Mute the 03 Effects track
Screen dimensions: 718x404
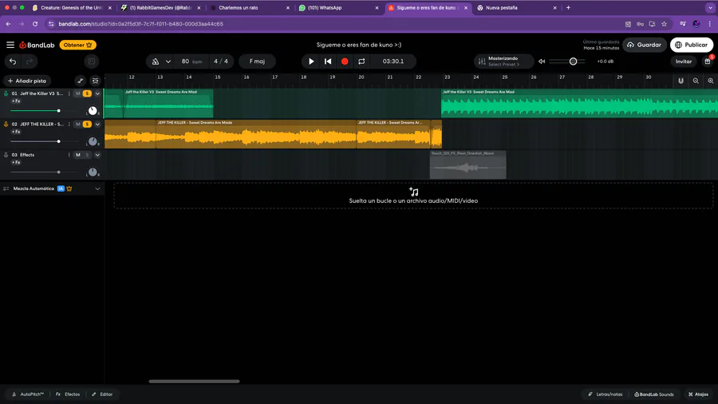pos(78,155)
